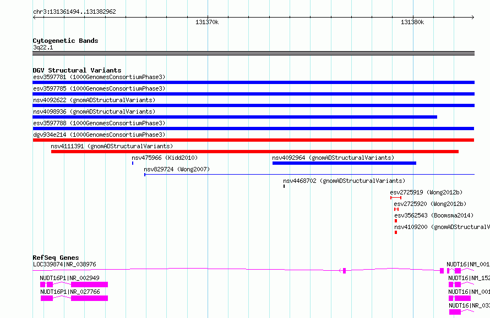This screenshot has height=318, width=490.
Task: Click the red esv3562543 square marker
Action: [396, 221]
